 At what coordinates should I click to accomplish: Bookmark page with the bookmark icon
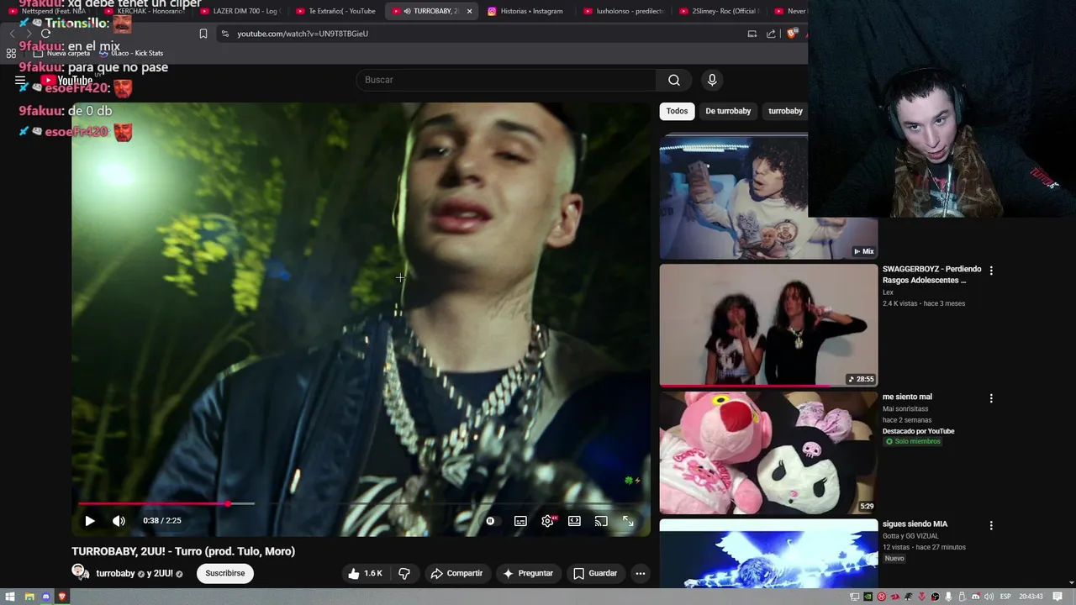203,34
